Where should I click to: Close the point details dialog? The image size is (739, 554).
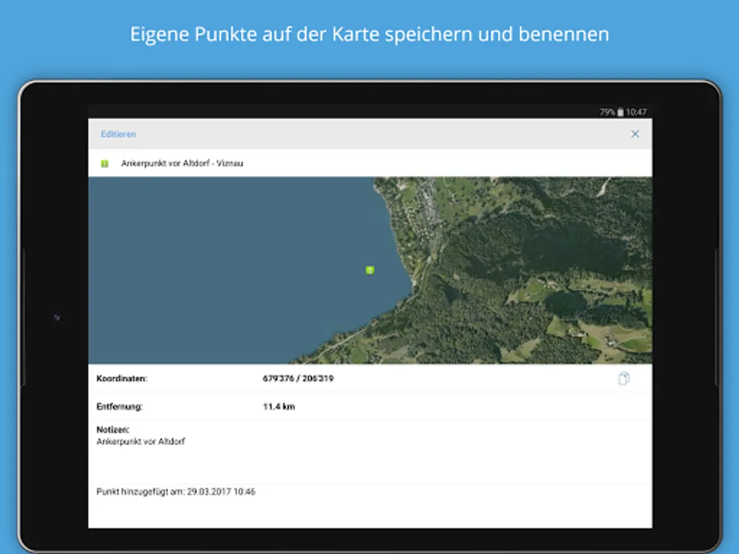(x=635, y=134)
